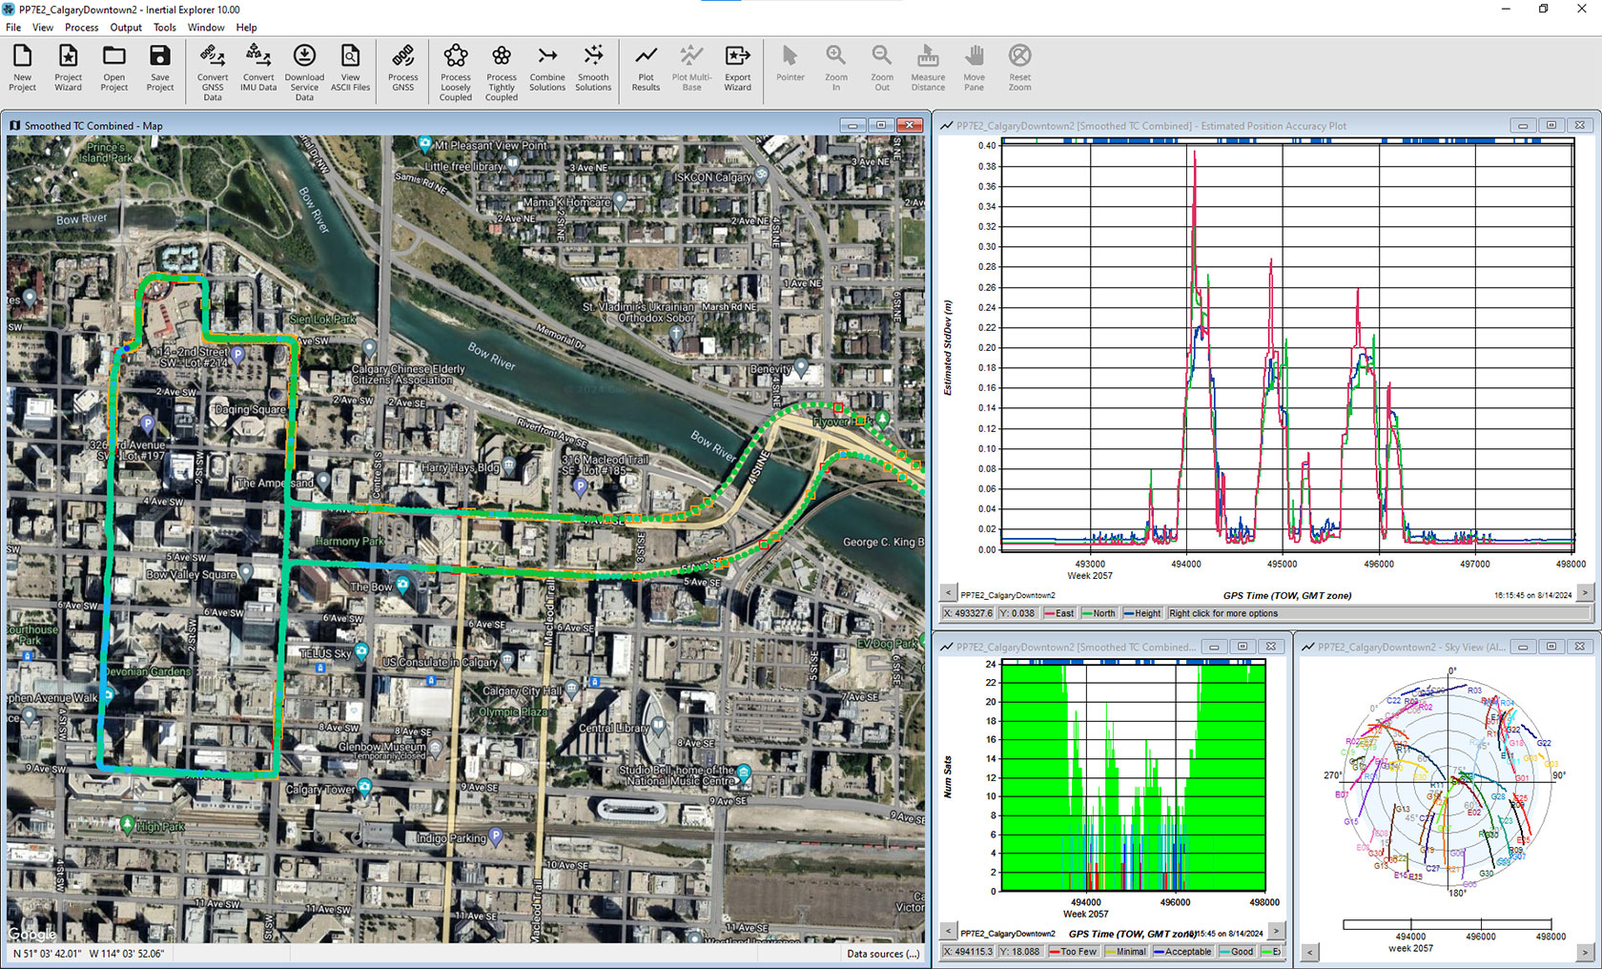Open the Smooth Solutions tool
The image size is (1602, 969).
[593, 67]
